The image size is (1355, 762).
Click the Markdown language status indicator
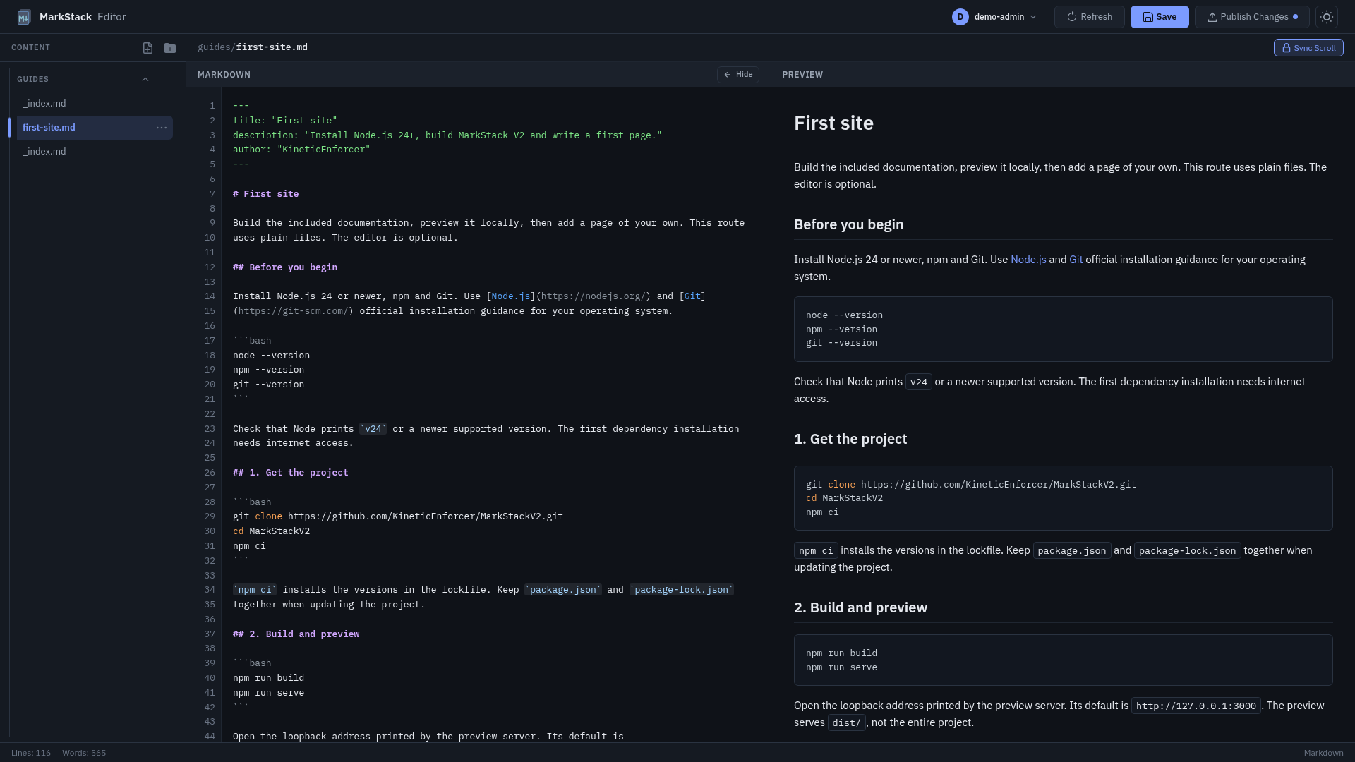[x=1323, y=753]
